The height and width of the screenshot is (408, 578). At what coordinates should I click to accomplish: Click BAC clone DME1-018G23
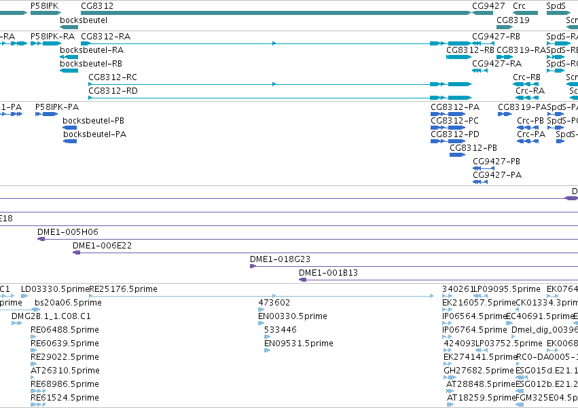click(x=414, y=266)
